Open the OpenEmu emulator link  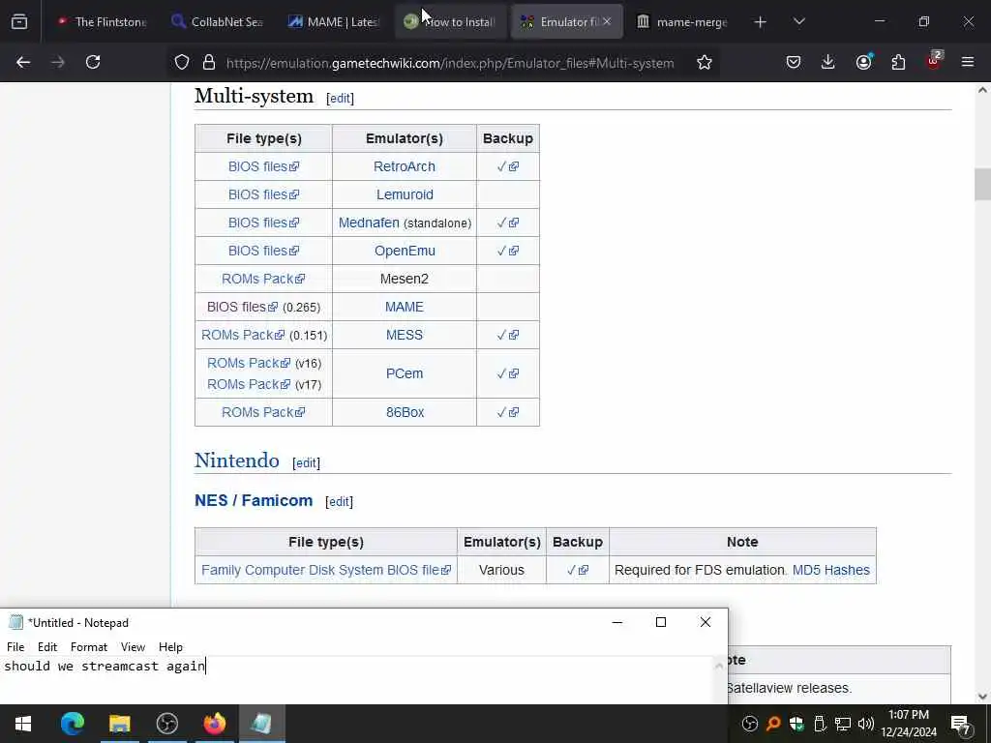click(405, 251)
